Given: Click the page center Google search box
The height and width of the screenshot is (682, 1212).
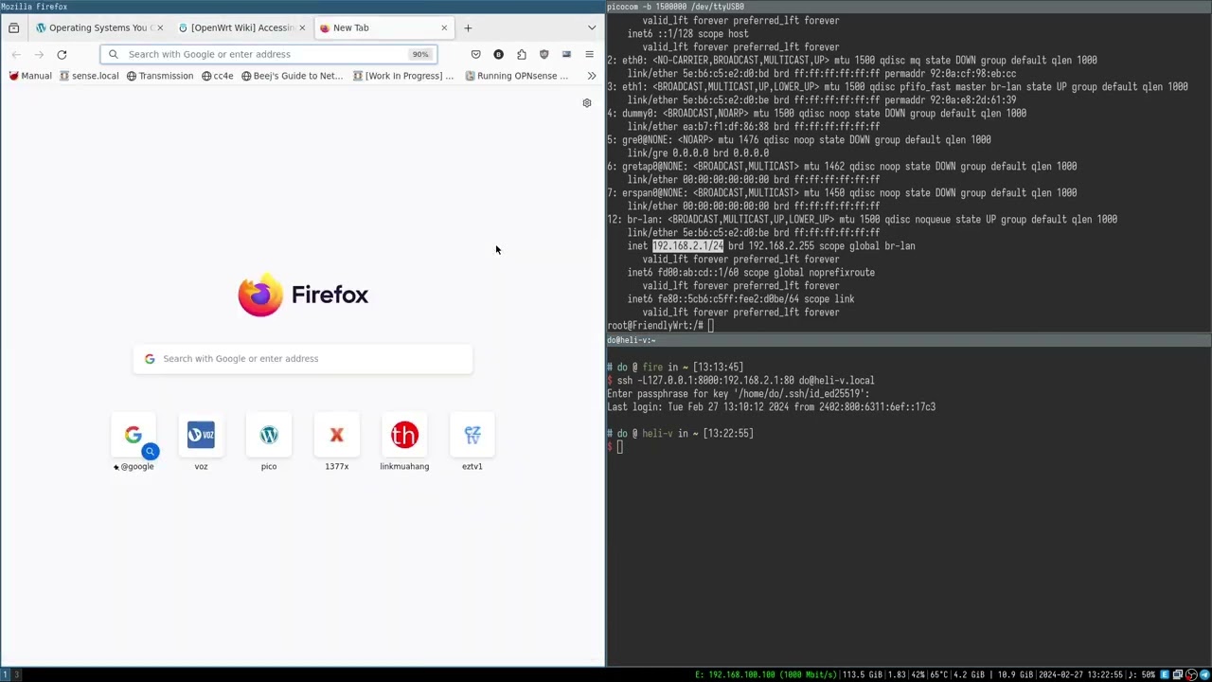Looking at the screenshot, I should click(303, 358).
